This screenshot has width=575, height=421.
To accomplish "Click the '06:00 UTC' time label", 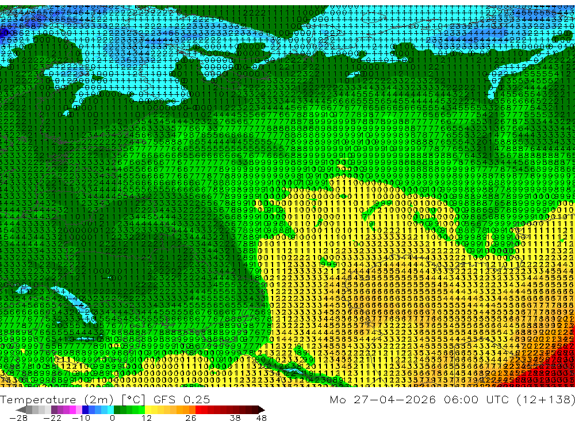I will click(476, 399).
